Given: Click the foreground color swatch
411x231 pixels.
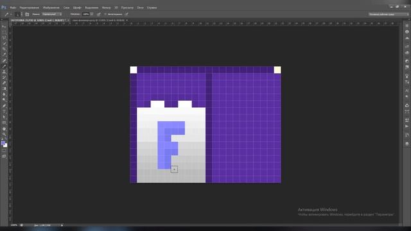Looking at the screenshot, I should (x=3, y=143).
